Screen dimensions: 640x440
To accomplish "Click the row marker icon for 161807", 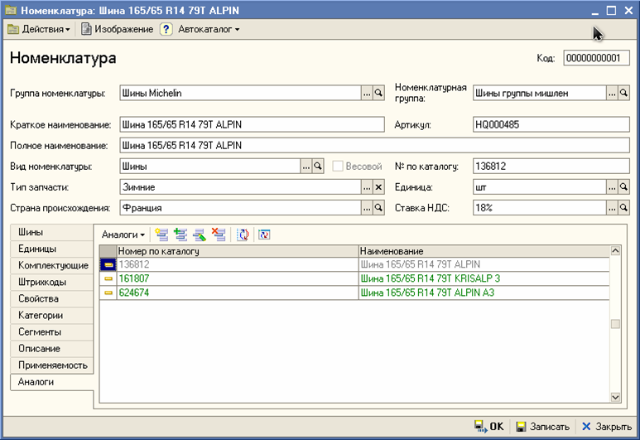I will click(108, 278).
